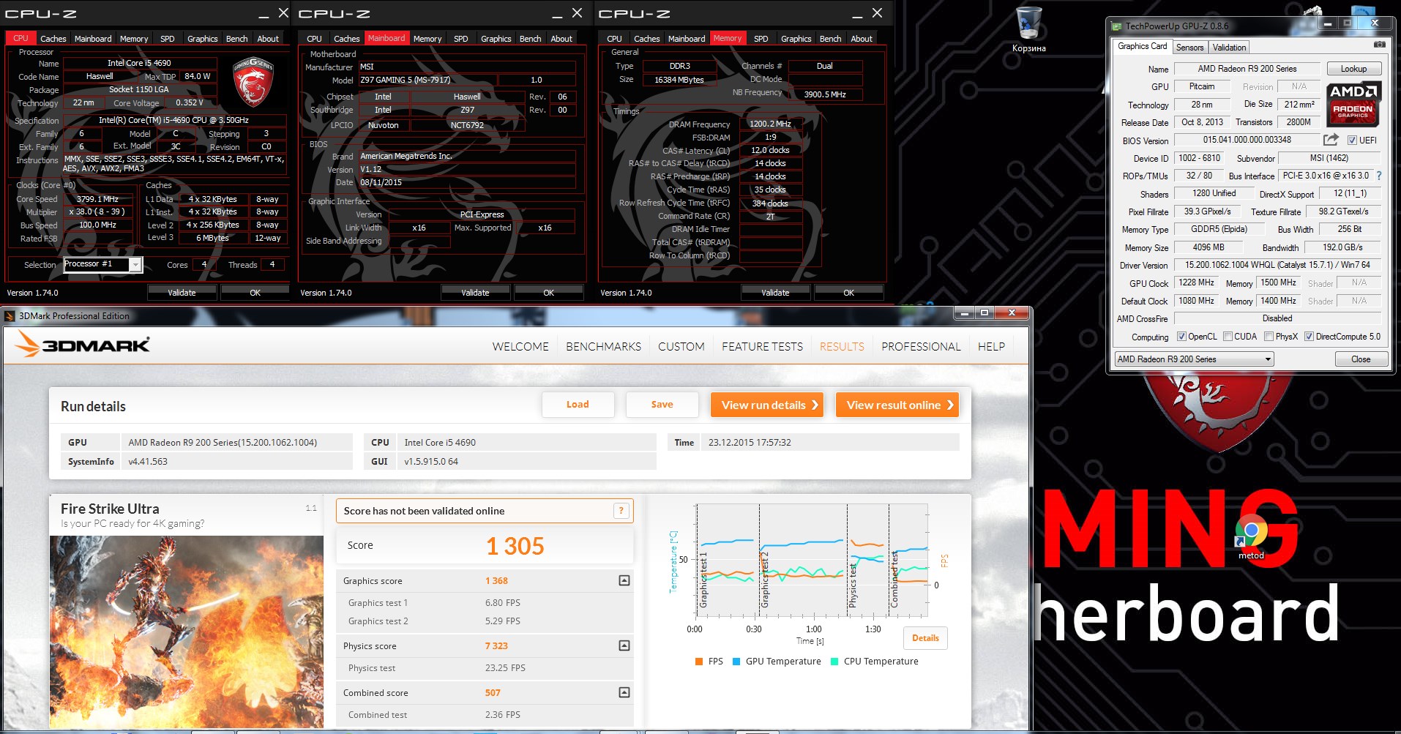Open the Корзина recycle bin desktop icon
1401x734 pixels.
(1029, 31)
